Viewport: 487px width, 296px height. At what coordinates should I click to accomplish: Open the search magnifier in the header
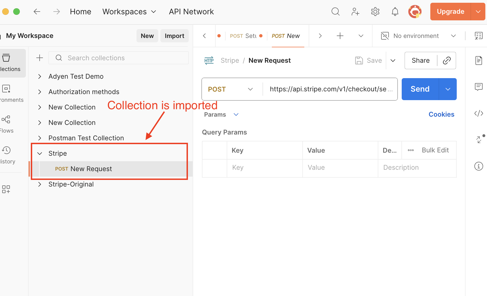coord(335,12)
